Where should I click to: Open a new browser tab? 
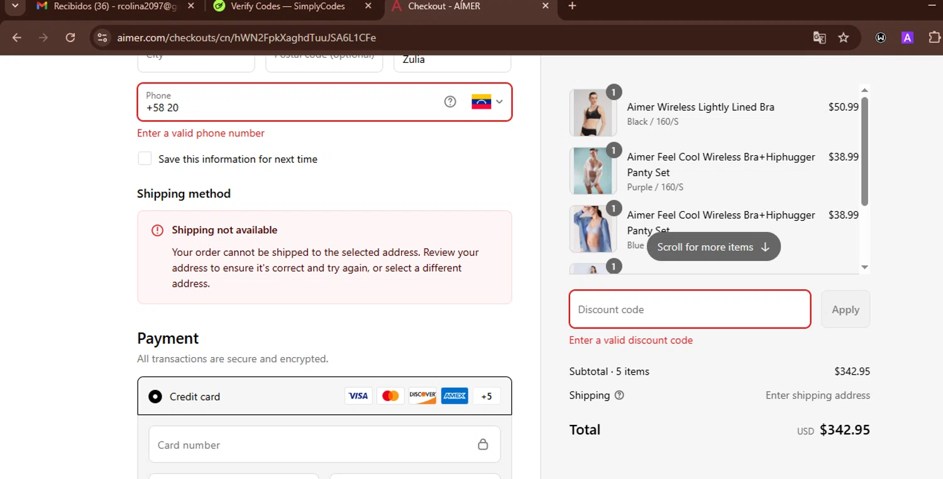pos(572,6)
